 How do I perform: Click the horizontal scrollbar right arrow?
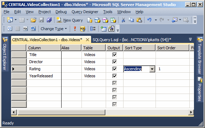[191, 112]
